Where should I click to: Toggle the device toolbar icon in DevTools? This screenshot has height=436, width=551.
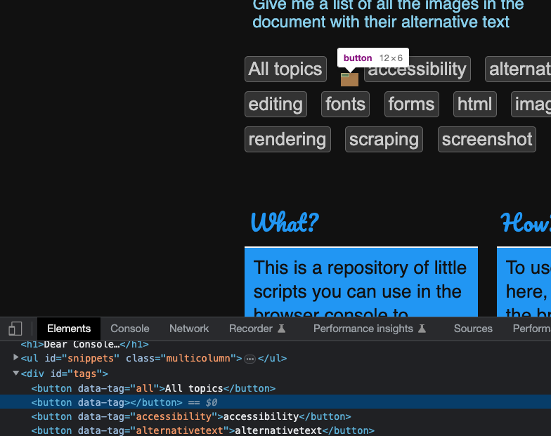(15, 329)
